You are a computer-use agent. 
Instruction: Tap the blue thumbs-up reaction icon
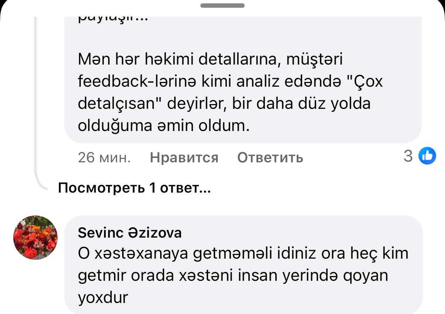coord(427,156)
